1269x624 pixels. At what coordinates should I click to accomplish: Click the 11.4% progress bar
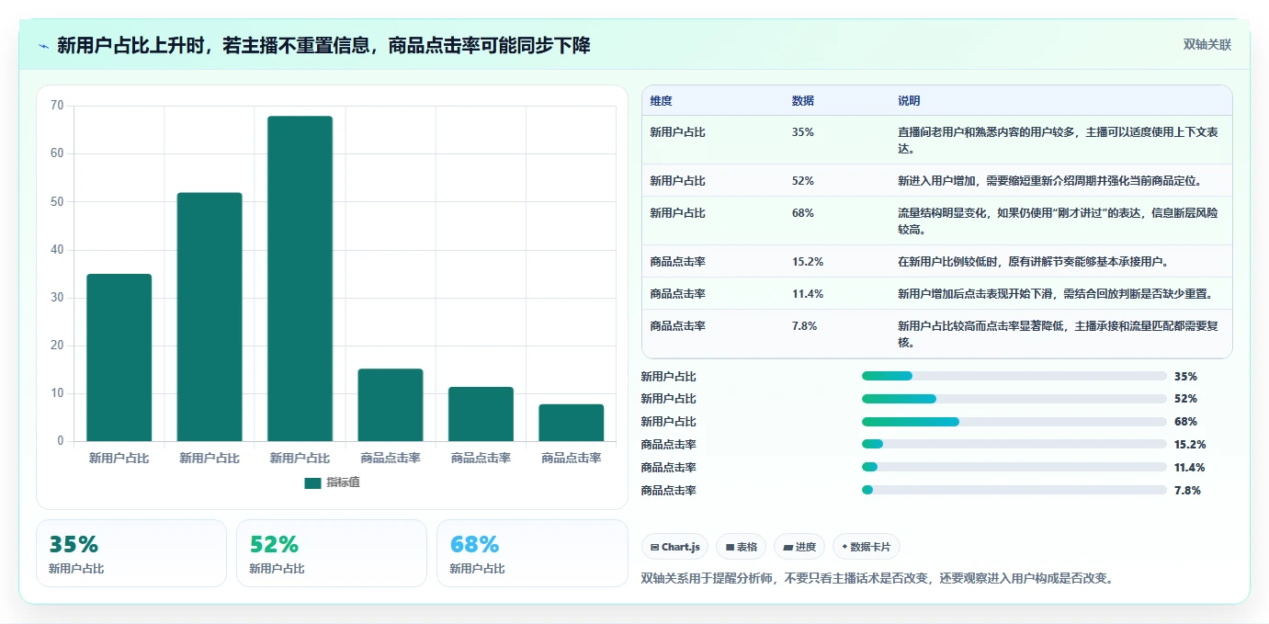tap(1014, 467)
